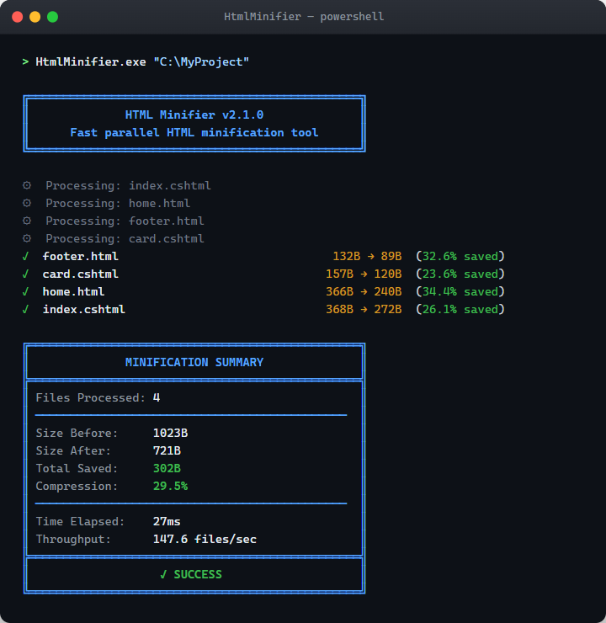
Task: Click the result filename 'index.cshtml'
Action: click(x=84, y=310)
